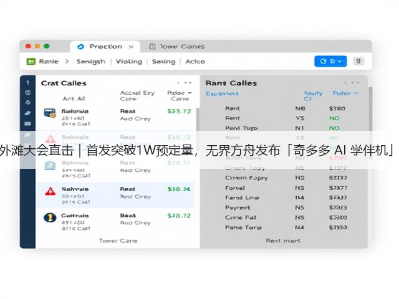Select the Pane Tane row

point(285,227)
